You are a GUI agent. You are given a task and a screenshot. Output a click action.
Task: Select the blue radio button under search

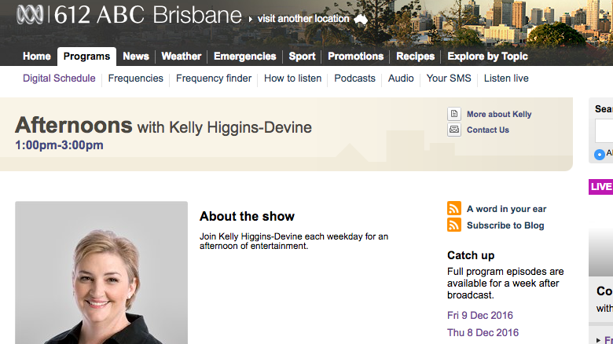tap(600, 154)
